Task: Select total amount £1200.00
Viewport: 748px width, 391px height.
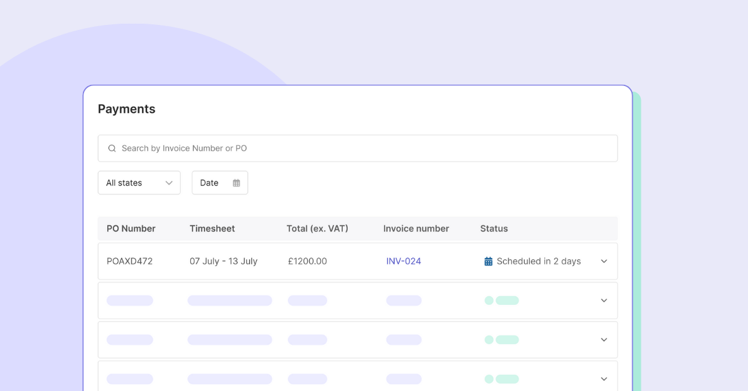Action: (x=307, y=261)
